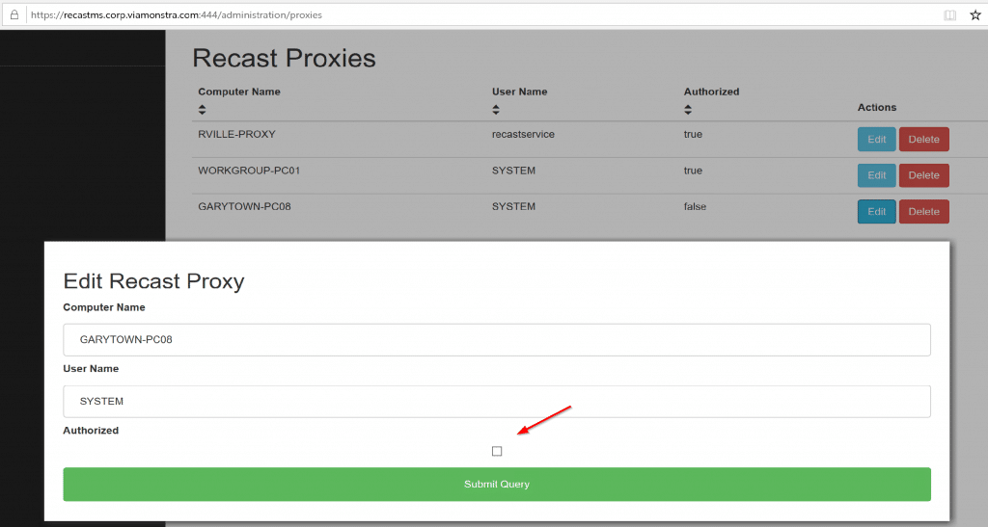Edit the WORKGROUP-PC01 entry
Image resolution: width=988 pixels, height=527 pixels.
tap(876, 175)
